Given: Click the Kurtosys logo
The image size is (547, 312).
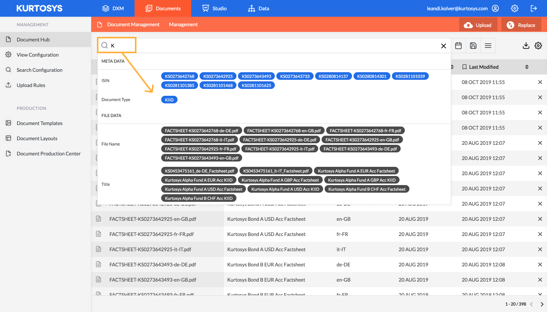Looking at the screenshot, I should [40, 8].
